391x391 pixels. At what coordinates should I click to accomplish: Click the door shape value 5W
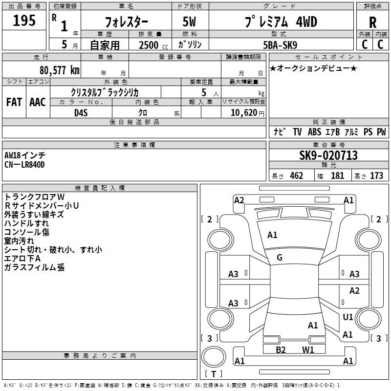(189, 22)
